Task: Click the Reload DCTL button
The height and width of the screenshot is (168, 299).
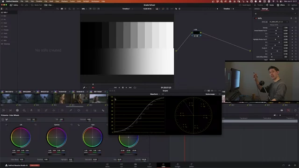Action: [274, 25]
